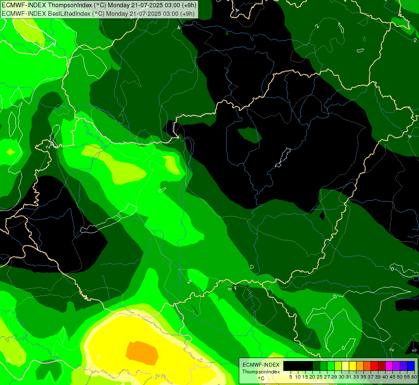This screenshot has height=385, width=419.
Task: Click legend tick value 40
Action: [x=385, y=377]
